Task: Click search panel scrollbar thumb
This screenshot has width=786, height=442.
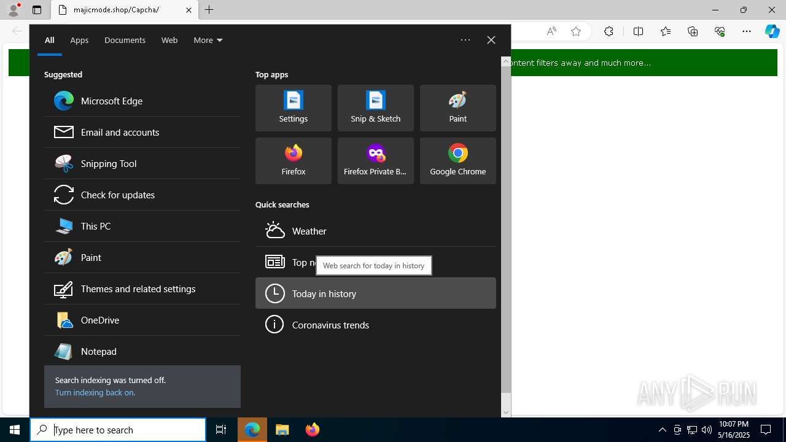Action: [506, 229]
